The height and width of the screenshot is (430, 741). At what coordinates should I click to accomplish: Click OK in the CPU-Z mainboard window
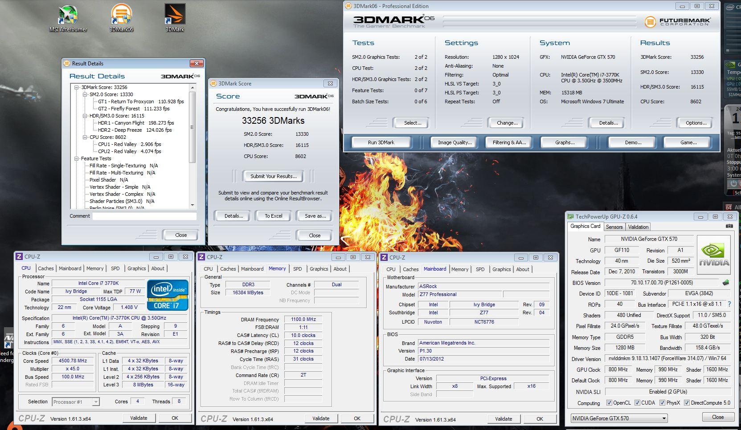(540, 419)
